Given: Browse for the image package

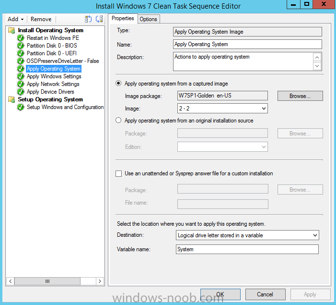Looking at the screenshot, I should [x=300, y=96].
